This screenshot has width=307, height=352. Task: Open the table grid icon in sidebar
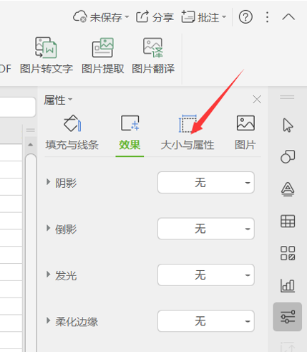[288, 221]
